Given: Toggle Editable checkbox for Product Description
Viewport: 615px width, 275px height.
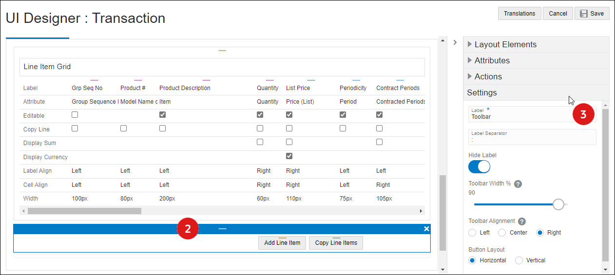Looking at the screenshot, I should (x=163, y=115).
